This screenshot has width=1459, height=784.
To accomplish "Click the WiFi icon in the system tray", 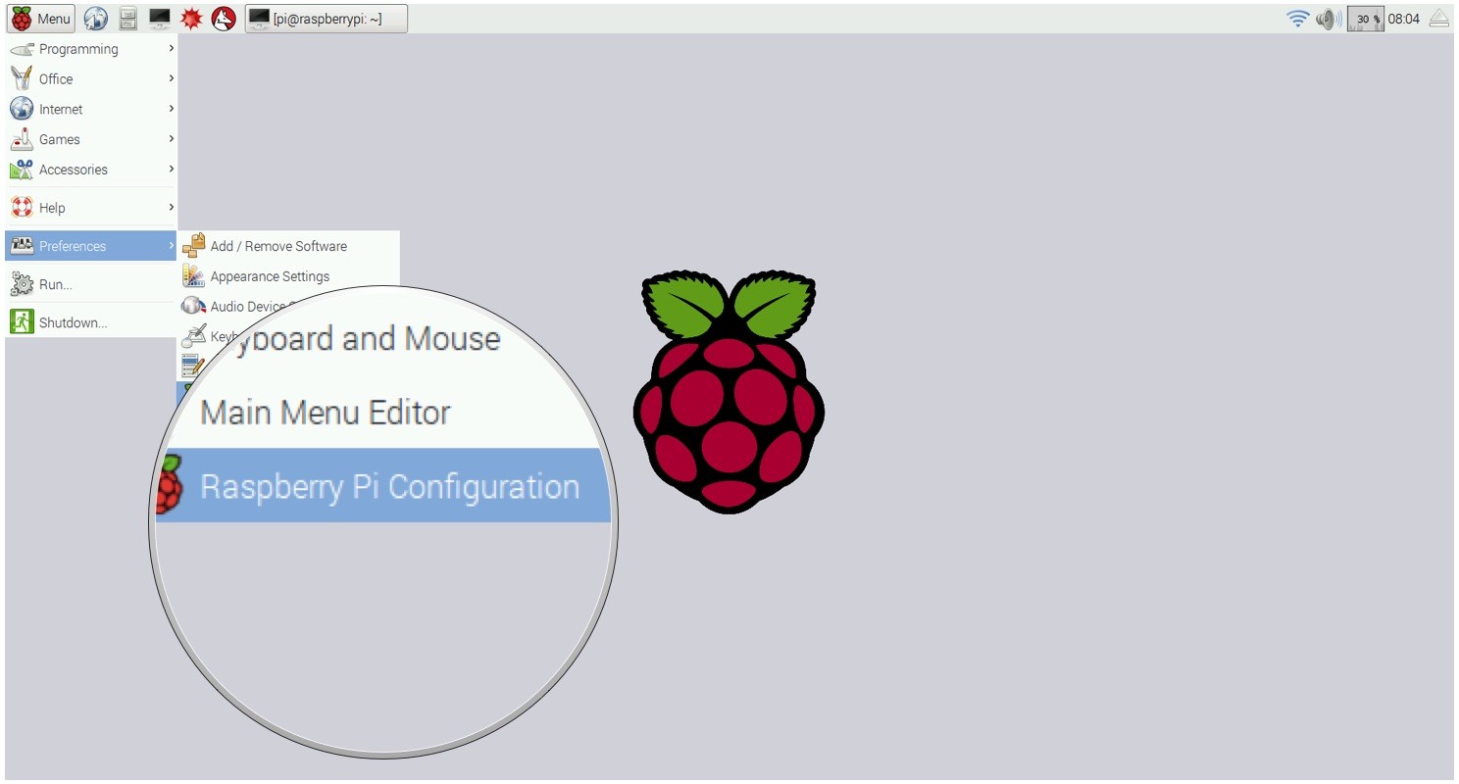I will pos(1296,18).
